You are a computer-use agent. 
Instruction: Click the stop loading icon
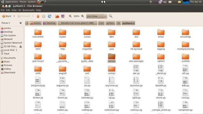(44, 16)
